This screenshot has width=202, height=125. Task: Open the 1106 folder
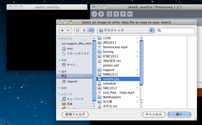(118, 38)
